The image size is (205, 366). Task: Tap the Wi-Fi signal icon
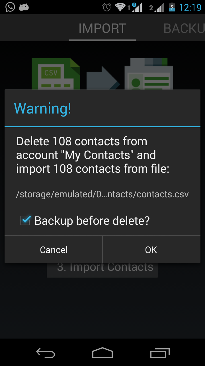click(x=120, y=7)
